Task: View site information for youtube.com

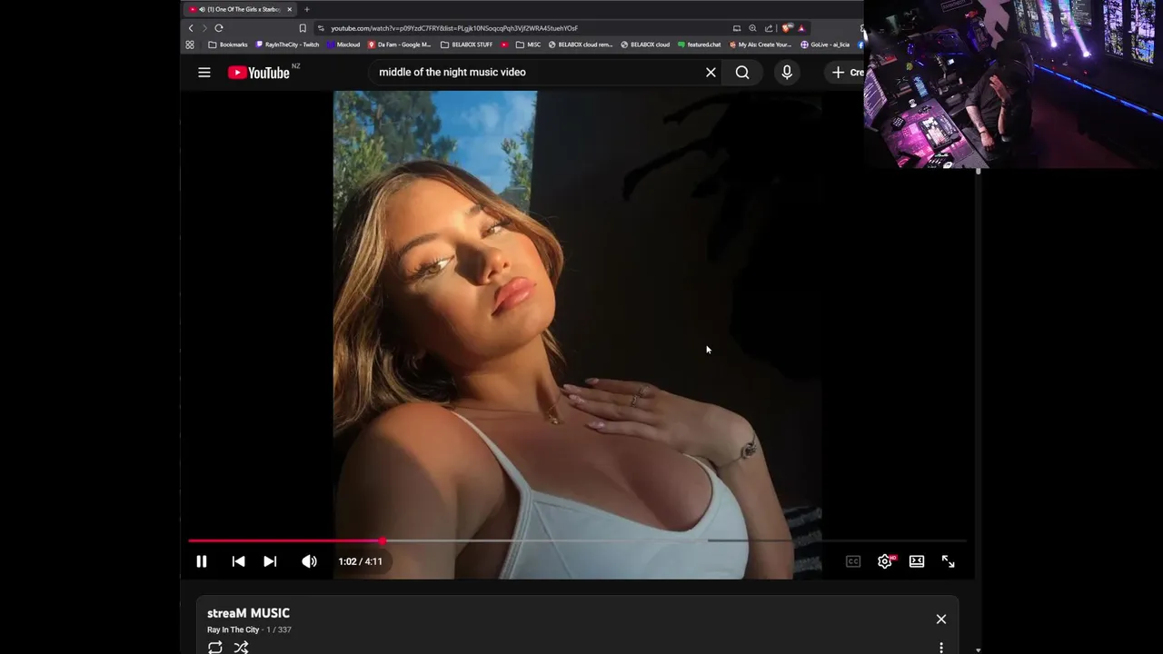Action: tap(321, 28)
